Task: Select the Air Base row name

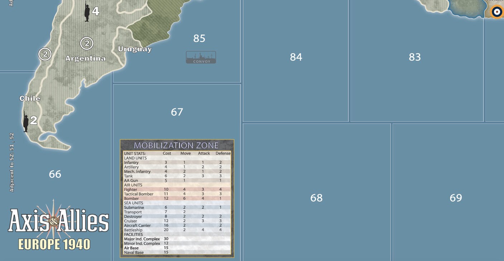Action: [x=131, y=248]
